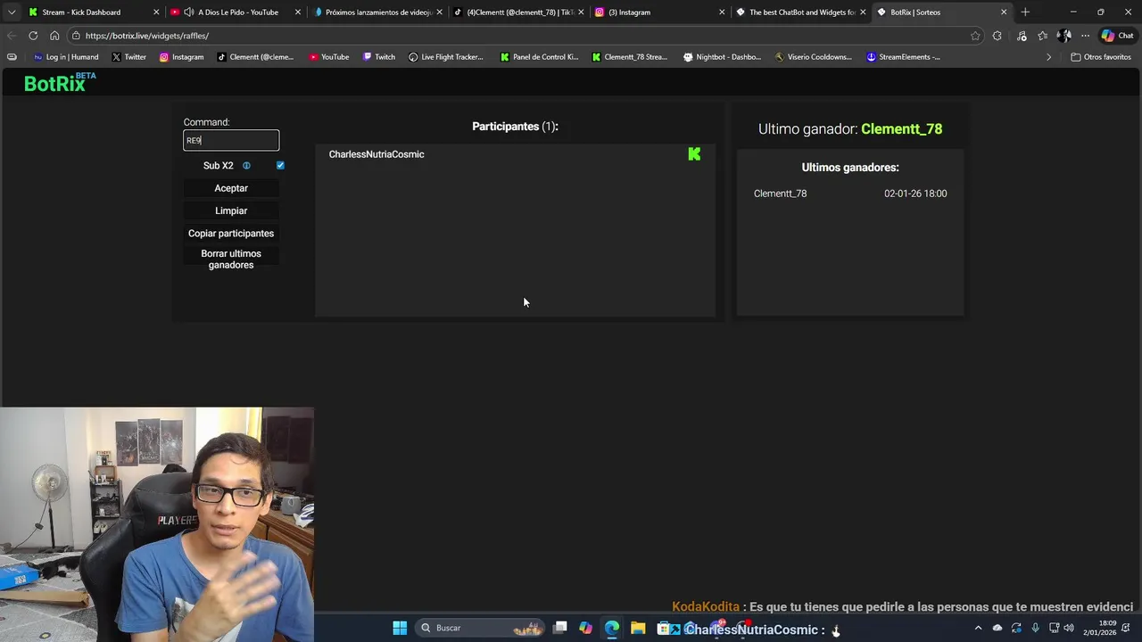The image size is (1142, 642).
Task: Open the browser settings ellipsis menu
Action: (x=1085, y=36)
